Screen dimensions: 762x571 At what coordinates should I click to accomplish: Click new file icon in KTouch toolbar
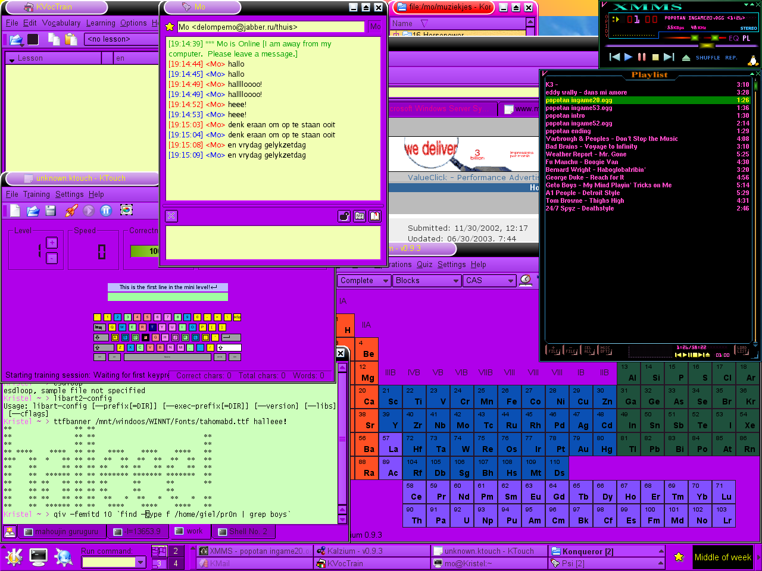[15, 211]
